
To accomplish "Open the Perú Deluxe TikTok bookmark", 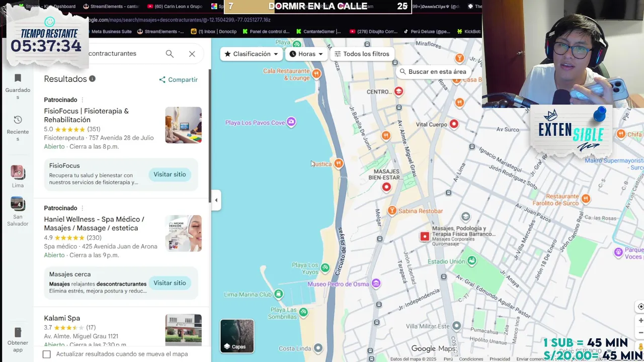I will [427, 31].
